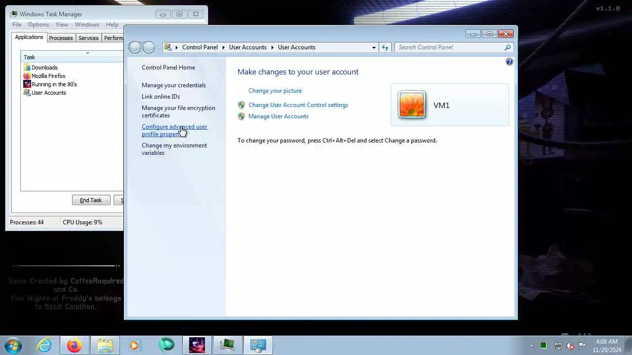Open the Windows menu in Task Manager
The height and width of the screenshot is (355, 632).
click(x=87, y=25)
